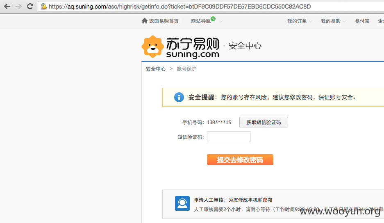The image size is (384, 223).
Task: Click the masked phone number 138****15
Action: point(219,123)
